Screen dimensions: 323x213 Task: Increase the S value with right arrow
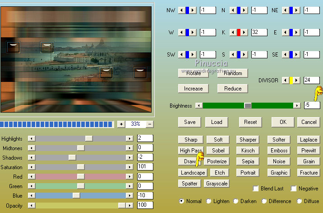pos(245,55)
